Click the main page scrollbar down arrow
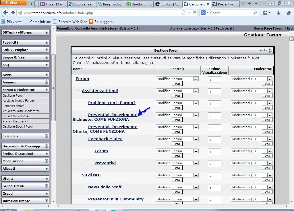The height and width of the screenshot is (211, 294). tap(292, 202)
